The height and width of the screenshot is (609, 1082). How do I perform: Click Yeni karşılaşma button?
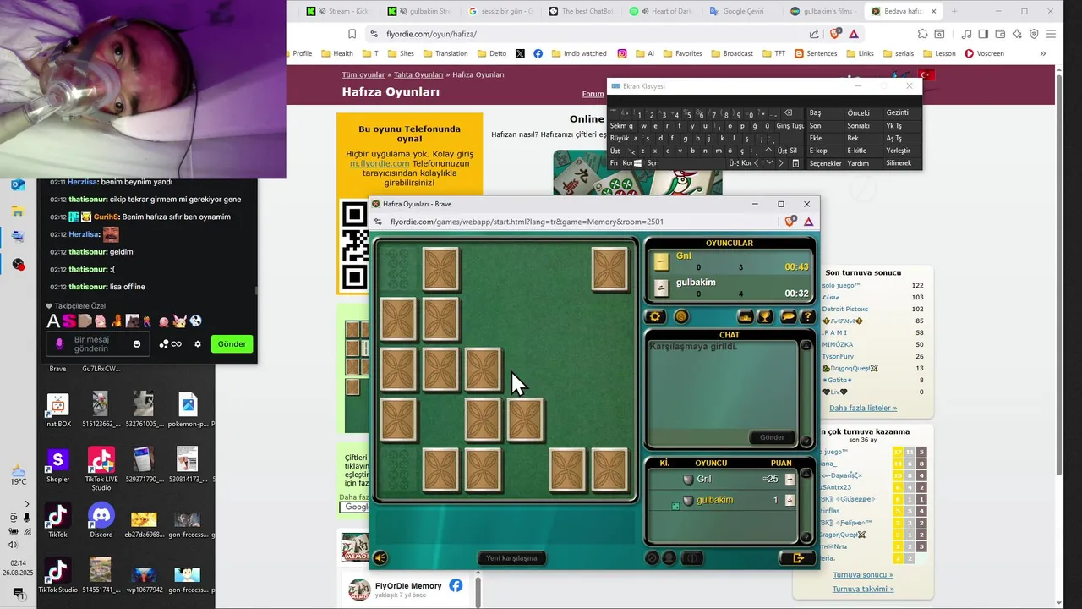pyautogui.click(x=511, y=557)
